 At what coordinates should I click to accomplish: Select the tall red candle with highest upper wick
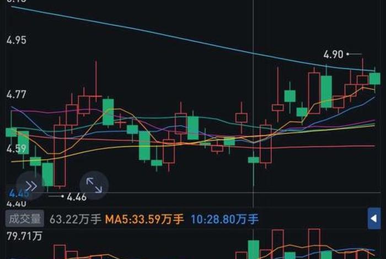(x=96, y=98)
